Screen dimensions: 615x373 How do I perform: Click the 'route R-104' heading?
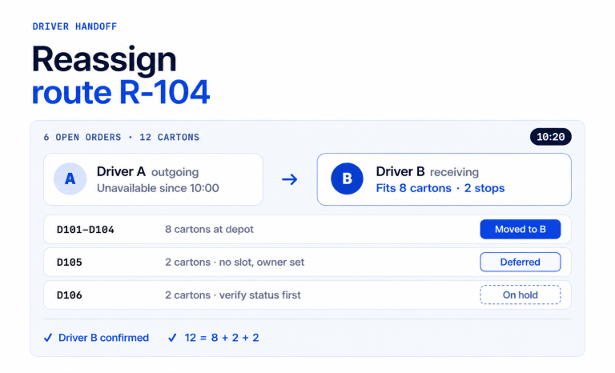click(120, 92)
